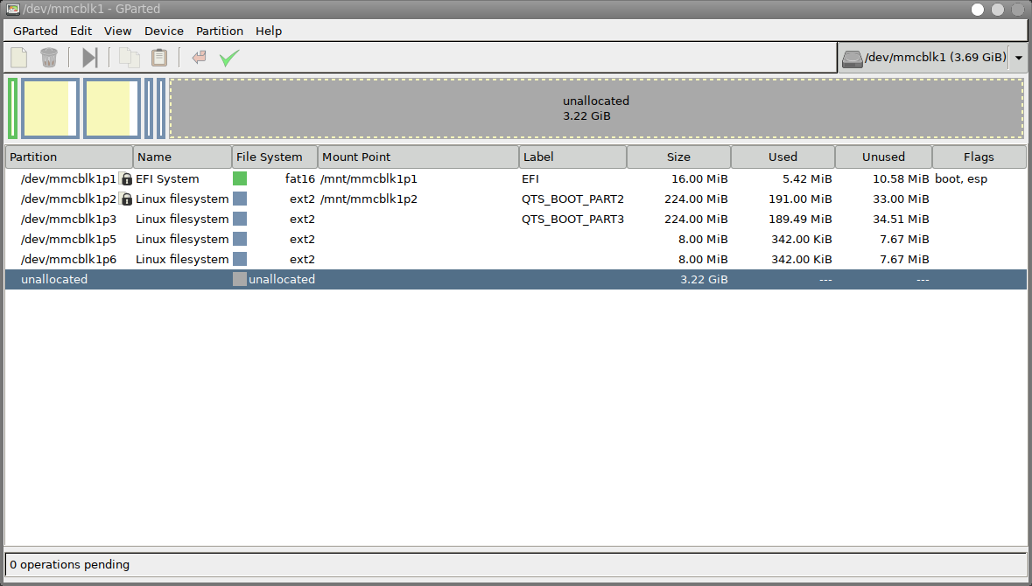Click the disk drive icon in device selector

pos(853,59)
